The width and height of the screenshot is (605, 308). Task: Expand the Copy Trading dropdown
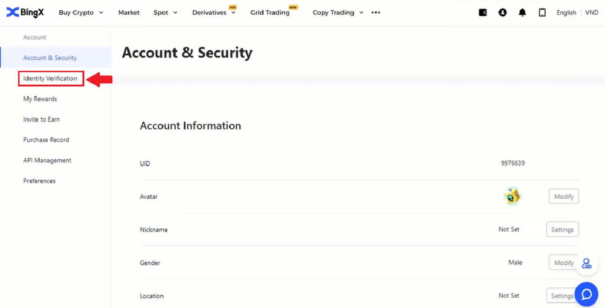pyautogui.click(x=338, y=13)
